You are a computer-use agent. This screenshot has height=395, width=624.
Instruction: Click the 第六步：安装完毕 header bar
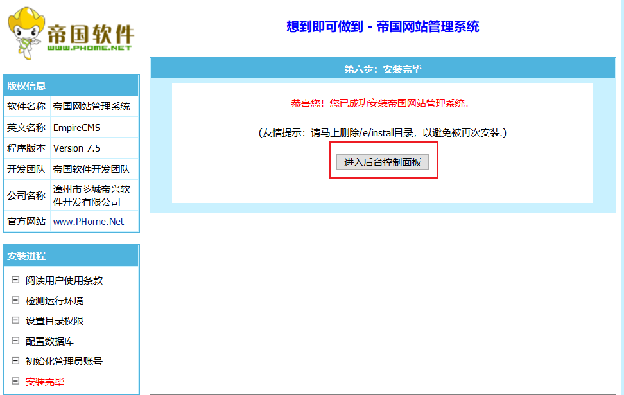[383, 69]
